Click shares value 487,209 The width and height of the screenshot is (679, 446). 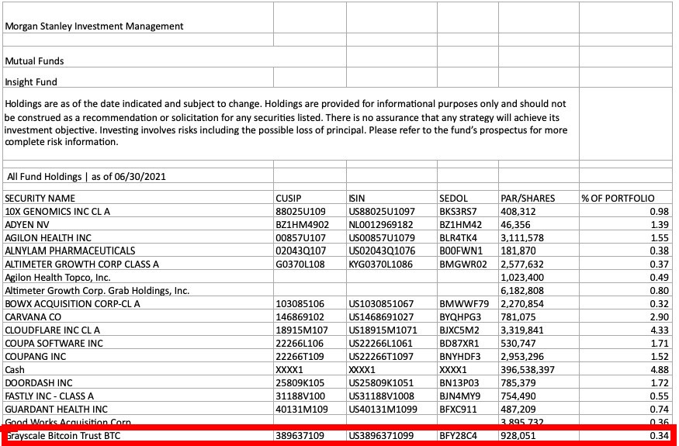[x=539, y=410]
